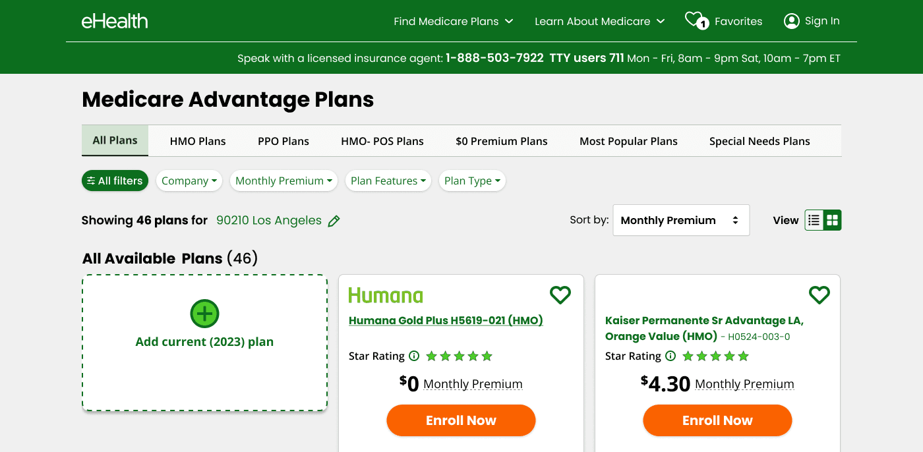Click the Favorites text in header

[738, 21]
